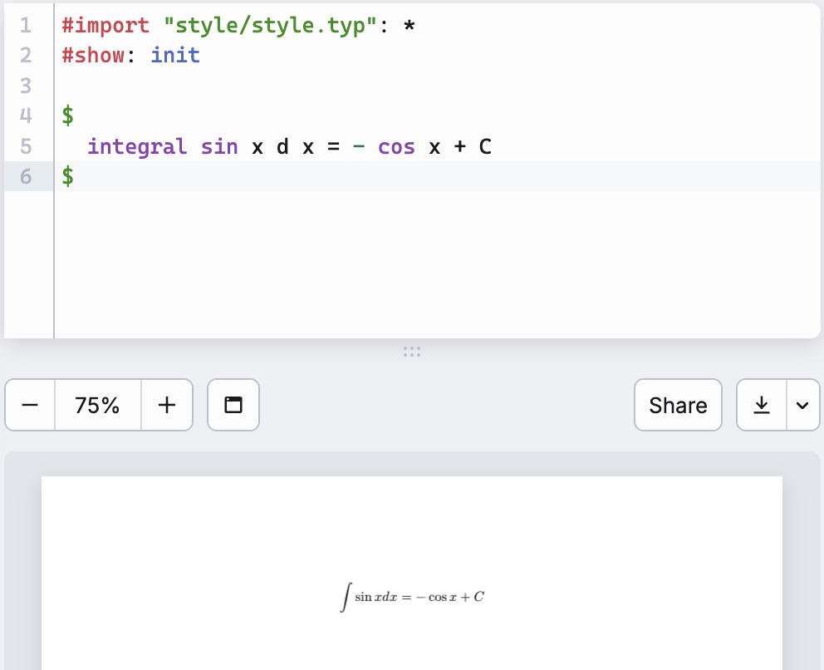Click line number 6 in the gutter
This screenshot has width=824, height=670.
coord(26,177)
